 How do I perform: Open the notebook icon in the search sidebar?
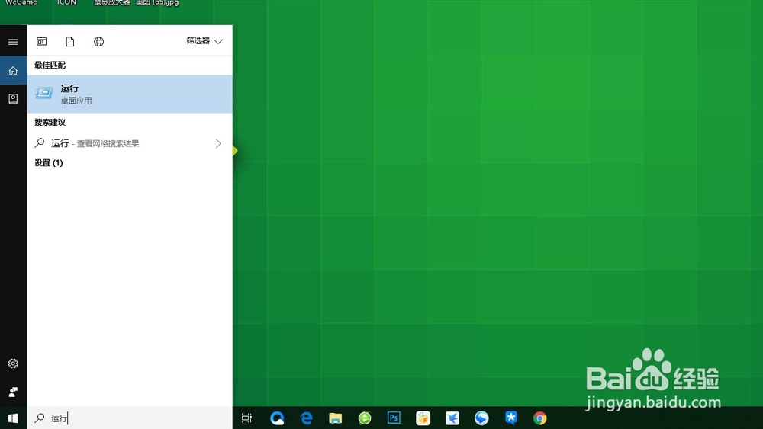click(x=13, y=98)
